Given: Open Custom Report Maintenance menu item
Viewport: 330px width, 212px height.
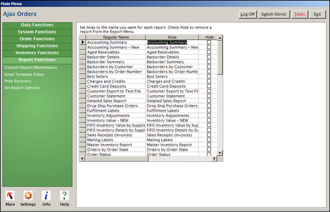Looking at the screenshot, I should (31, 68).
